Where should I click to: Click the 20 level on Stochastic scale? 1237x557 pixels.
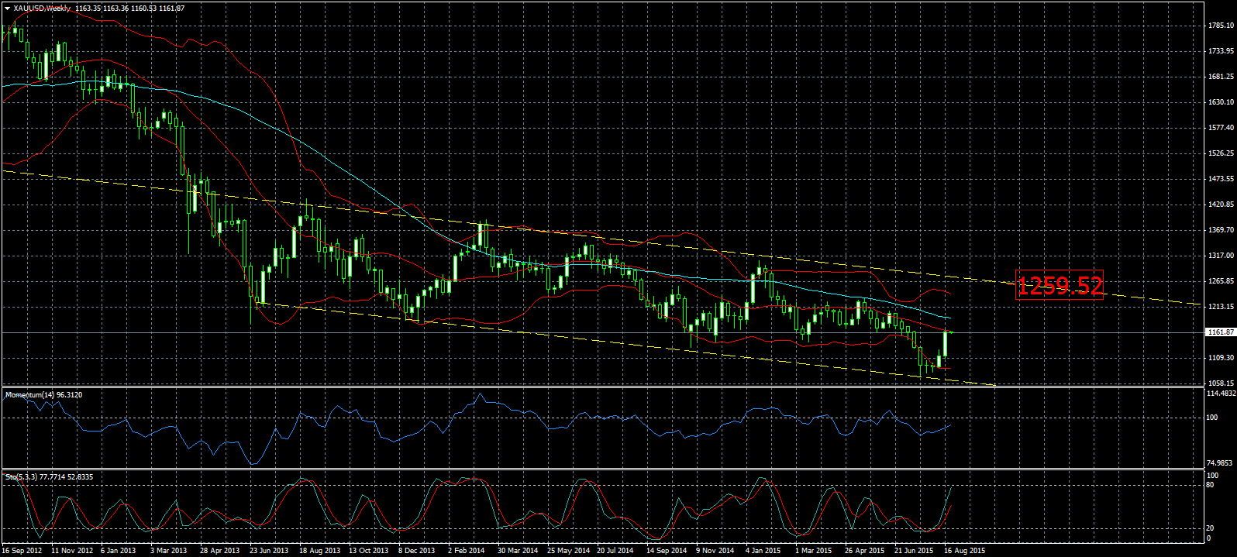pyautogui.click(x=1211, y=528)
